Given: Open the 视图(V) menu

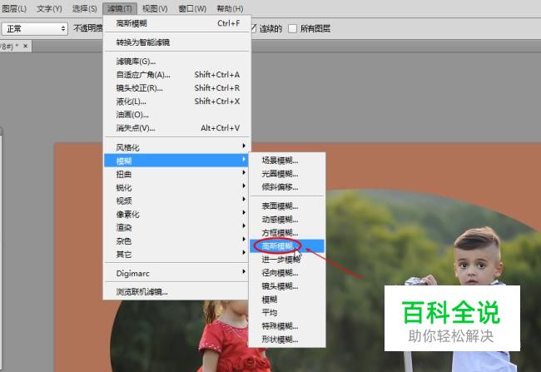Looking at the screenshot, I should tap(155, 8).
